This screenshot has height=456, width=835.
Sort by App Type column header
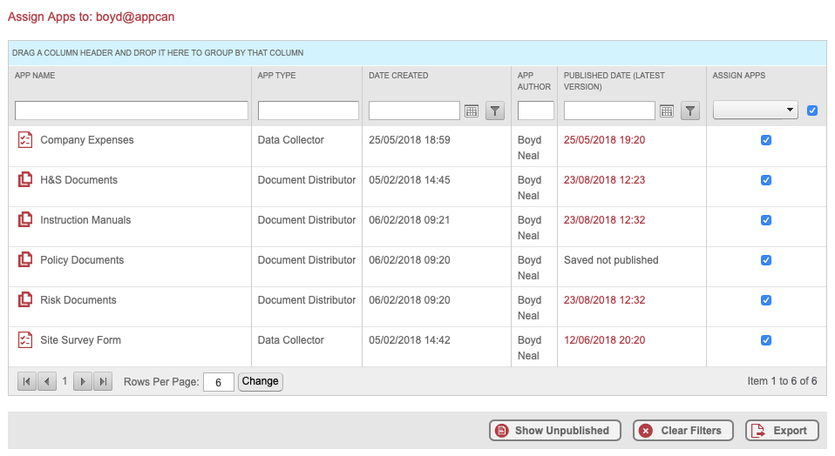276,76
